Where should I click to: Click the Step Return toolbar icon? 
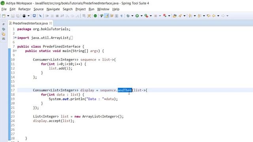click(x=77, y=16)
